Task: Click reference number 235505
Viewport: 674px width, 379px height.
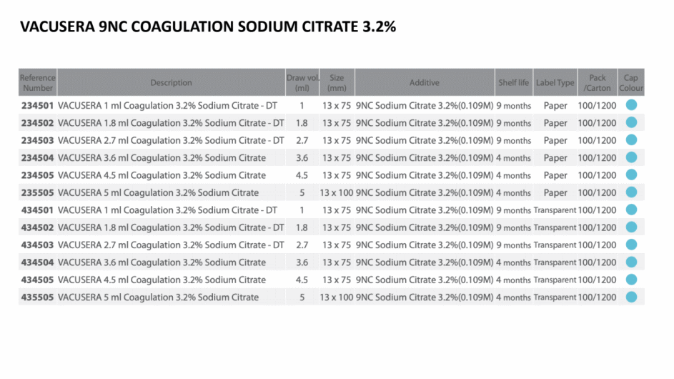Action: click(37, 193)
